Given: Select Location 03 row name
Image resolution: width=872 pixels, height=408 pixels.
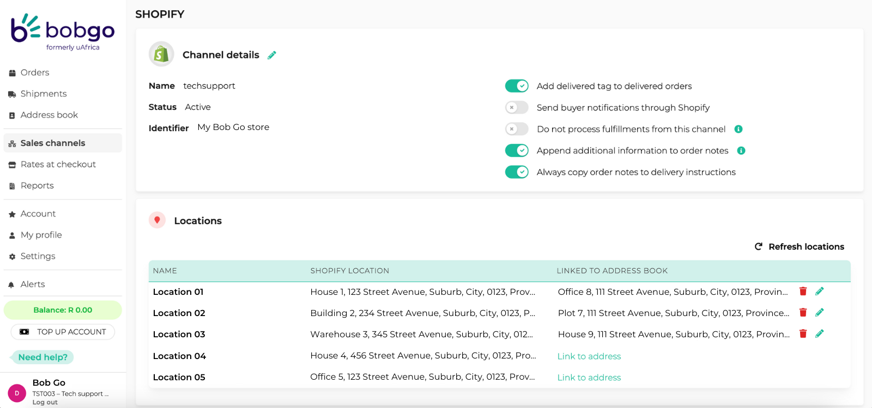Looking at the screenshot, I should coord(179,335).
